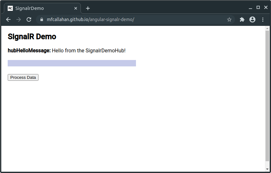Maximize the Chrome window
Image resolution: width=271 pixels, height=173 pixels.
click(x=258, y=7)
